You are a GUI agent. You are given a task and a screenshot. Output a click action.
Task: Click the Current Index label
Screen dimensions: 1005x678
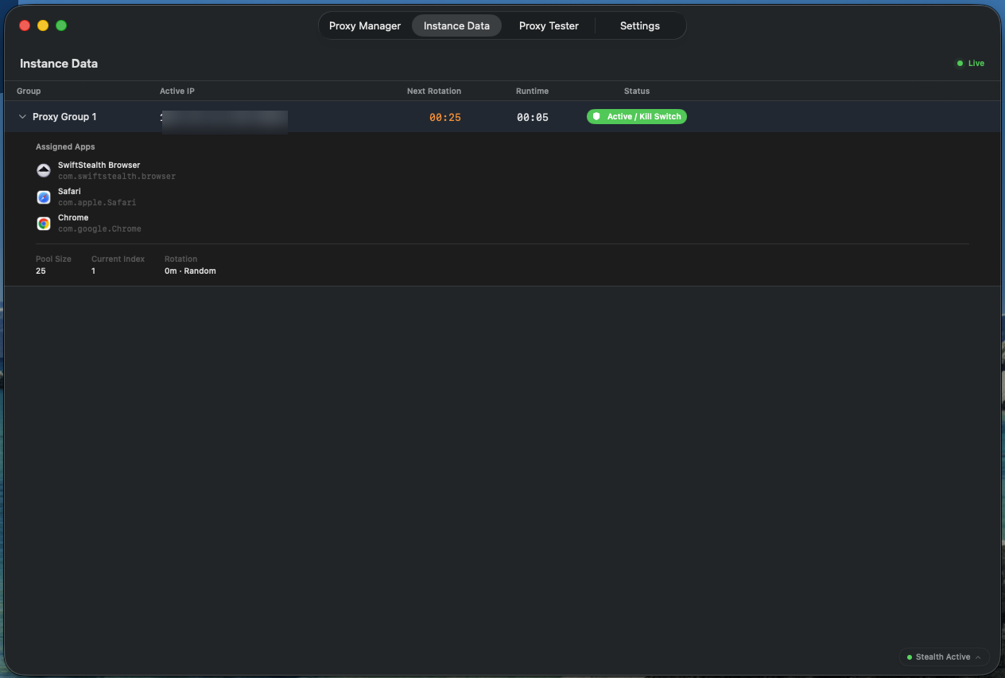(x=118, y=259)
